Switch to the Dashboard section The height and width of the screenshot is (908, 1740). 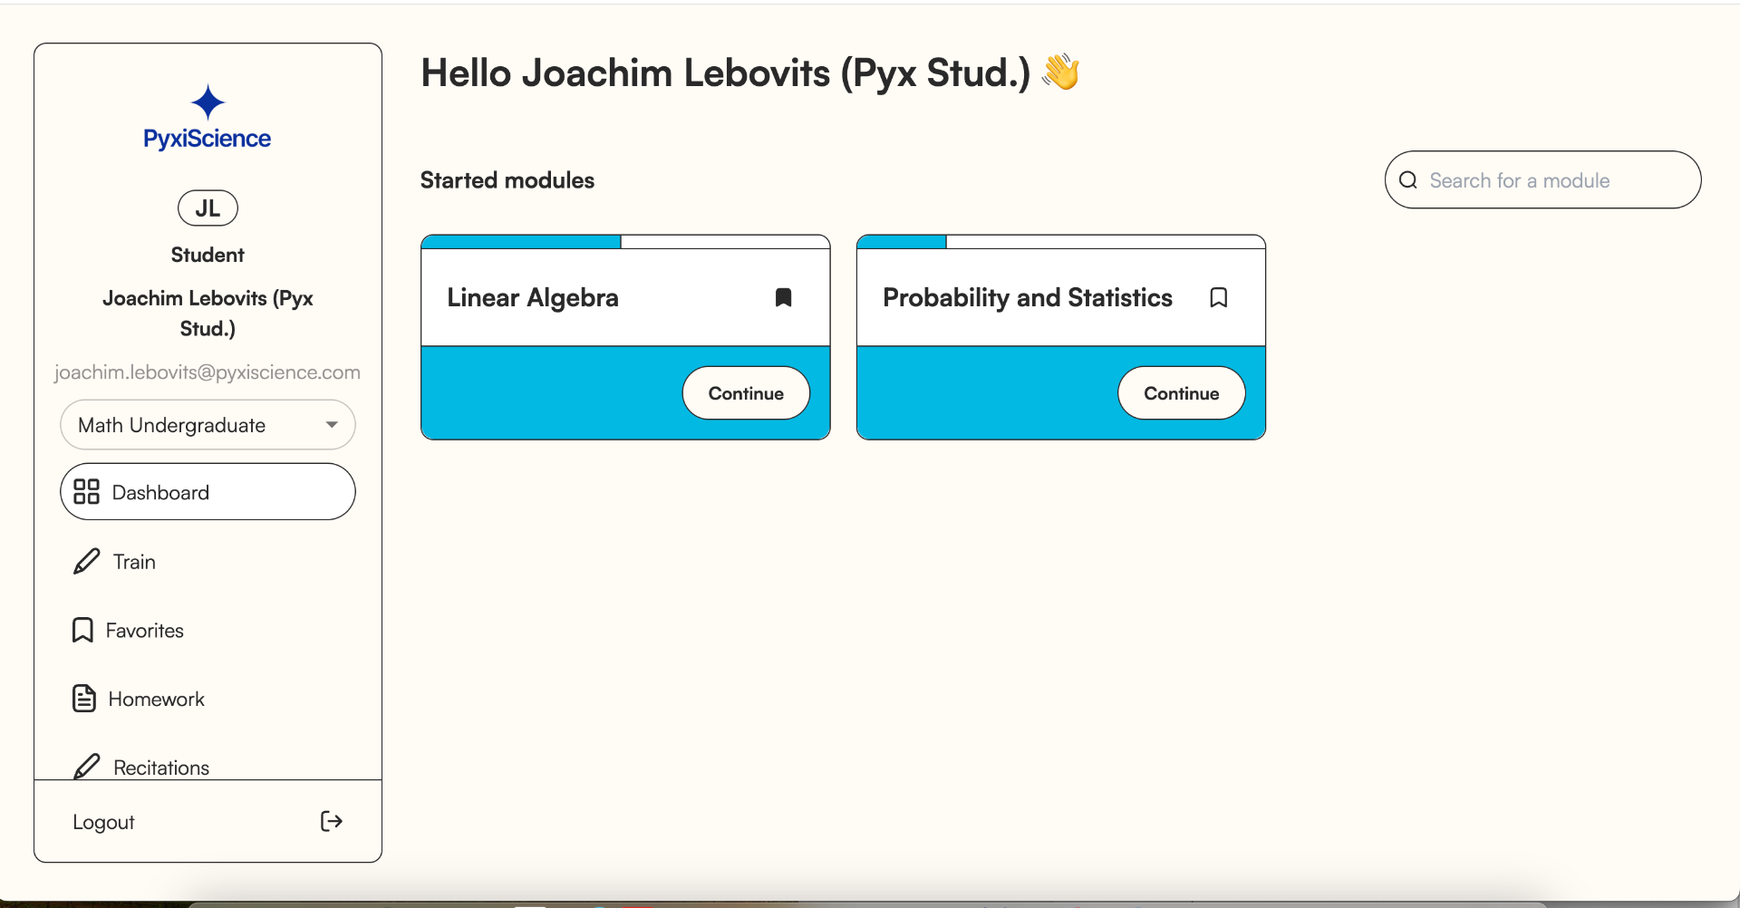(x=159, y=491)
